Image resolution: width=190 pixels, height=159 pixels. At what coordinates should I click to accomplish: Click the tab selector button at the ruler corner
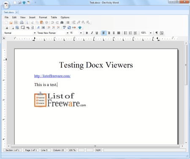coord(4,38)
